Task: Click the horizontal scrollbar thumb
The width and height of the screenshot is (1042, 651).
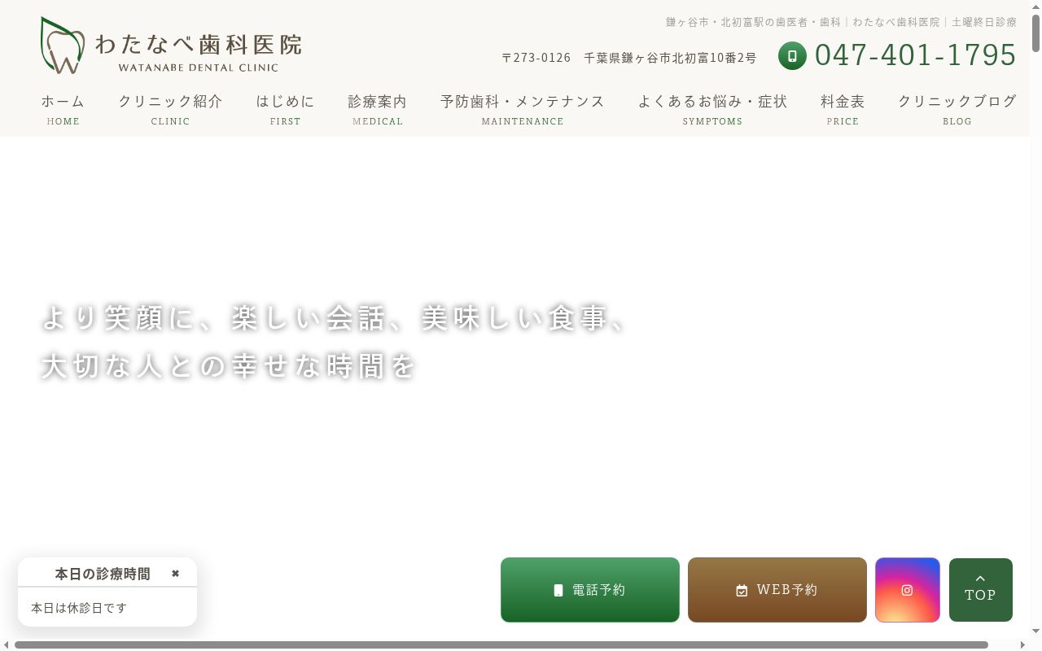Action: pyautogui.click(x=501, y=644)
